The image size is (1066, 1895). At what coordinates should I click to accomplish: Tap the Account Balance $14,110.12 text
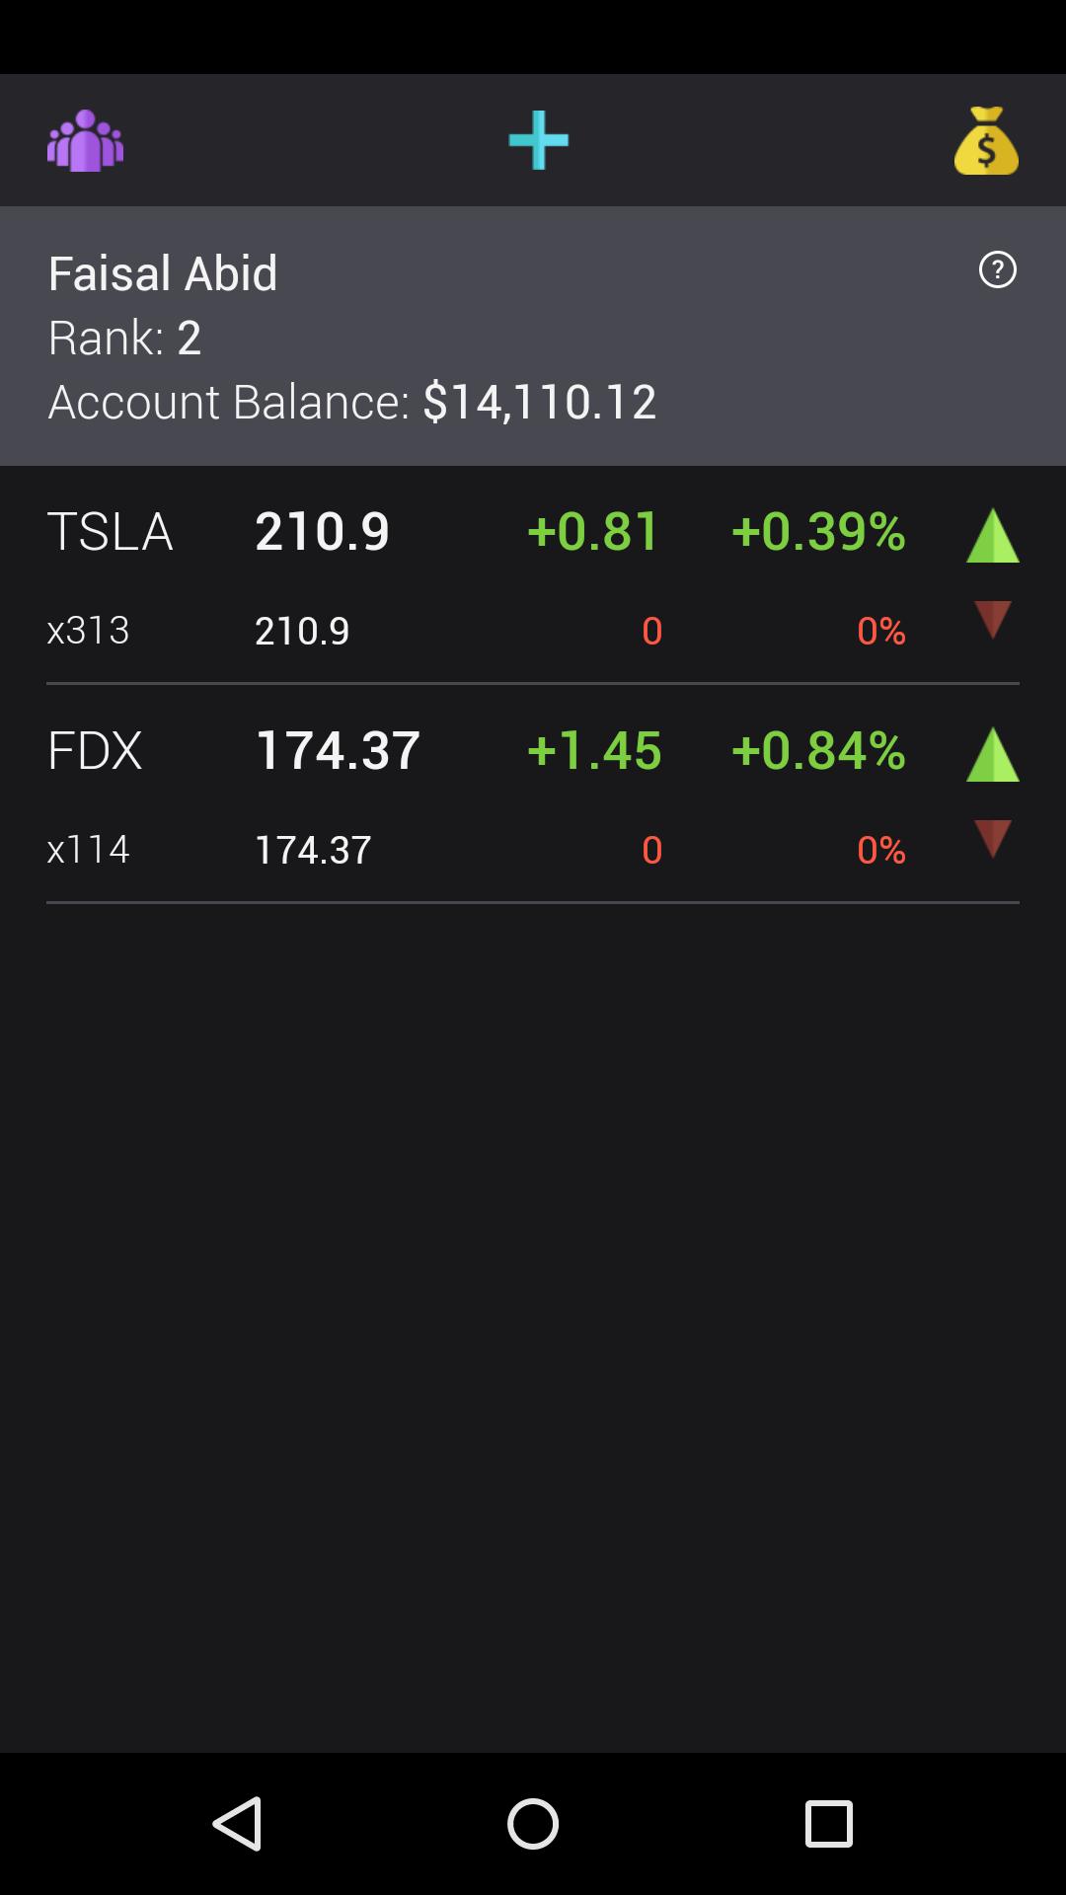(x=352, y=402)
